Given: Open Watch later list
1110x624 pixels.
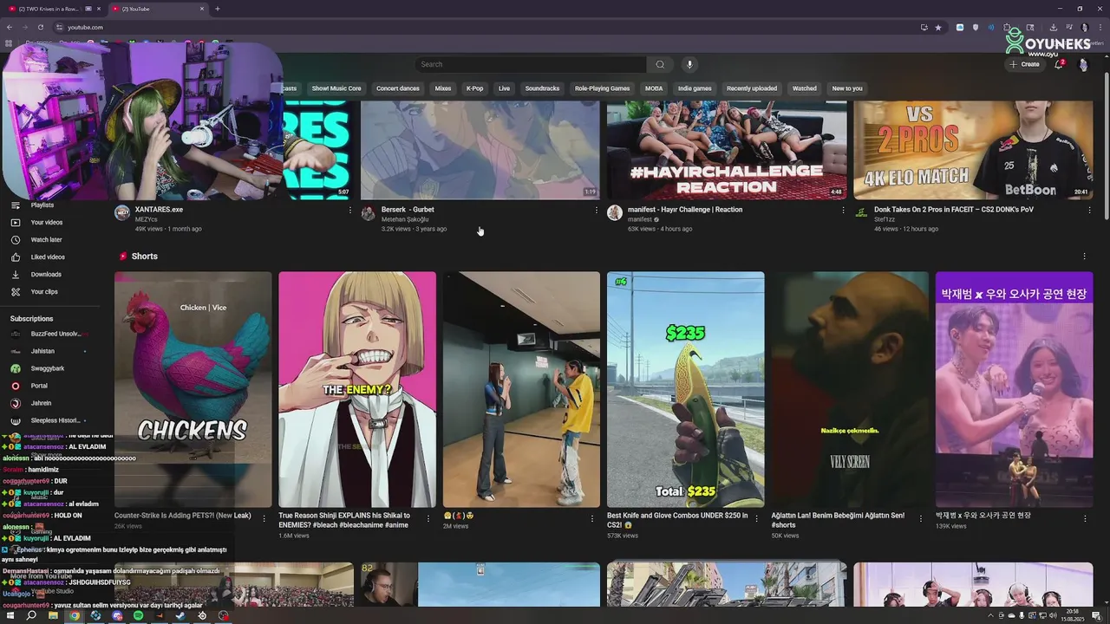Looking at the screenshot, I should coord(46,240).
